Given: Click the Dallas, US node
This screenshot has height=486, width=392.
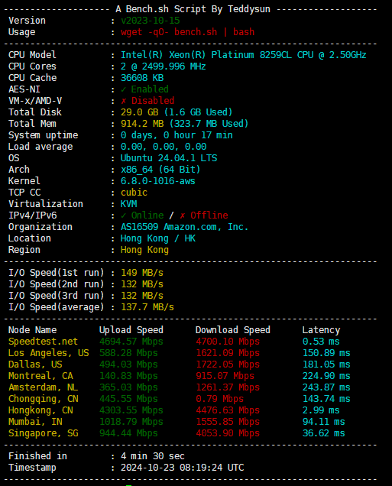Looking at the screenshot, I should coord(35,364).
